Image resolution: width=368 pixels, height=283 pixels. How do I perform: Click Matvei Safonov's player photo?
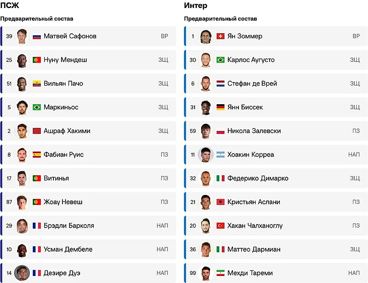[x=22, y=36]
